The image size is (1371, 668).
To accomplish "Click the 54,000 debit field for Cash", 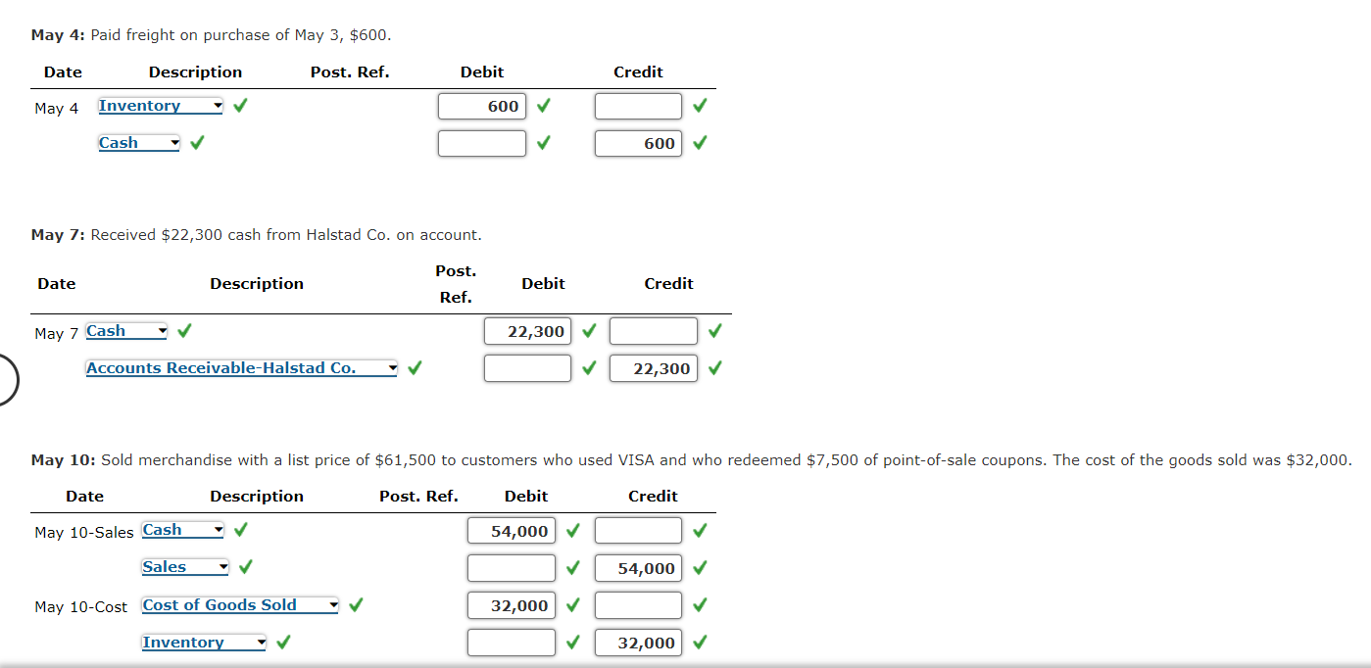I will tap(511, 530).
